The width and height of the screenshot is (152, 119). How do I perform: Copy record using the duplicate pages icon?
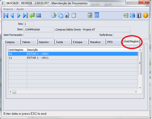[61, 15]
